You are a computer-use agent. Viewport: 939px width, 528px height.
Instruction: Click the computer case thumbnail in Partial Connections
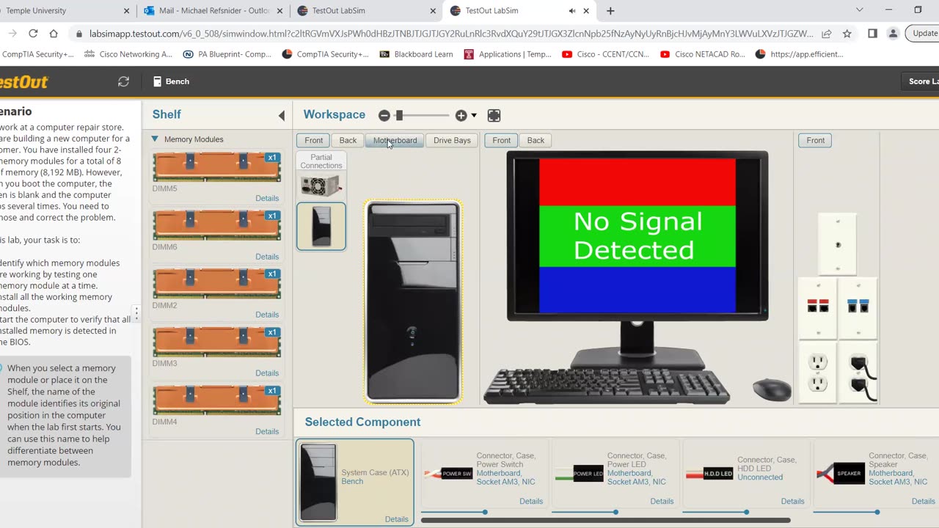[x=321, y=226]
